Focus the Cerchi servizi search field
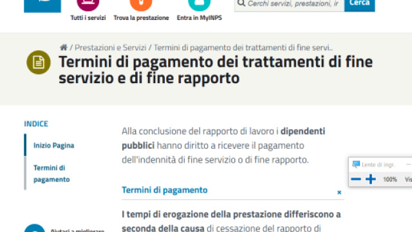 289,5
